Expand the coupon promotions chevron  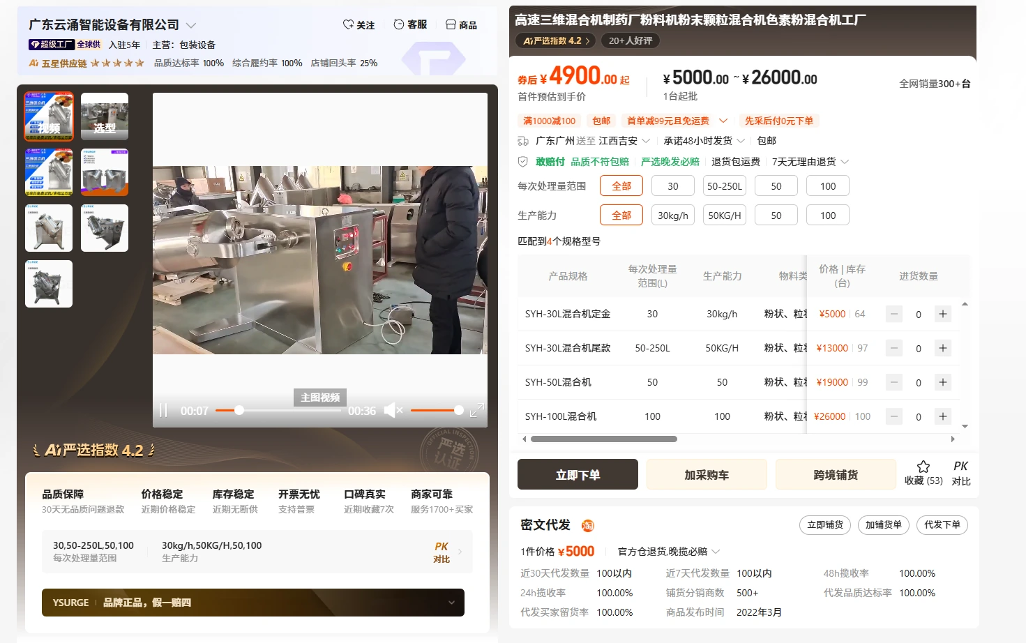coord(723,121)
